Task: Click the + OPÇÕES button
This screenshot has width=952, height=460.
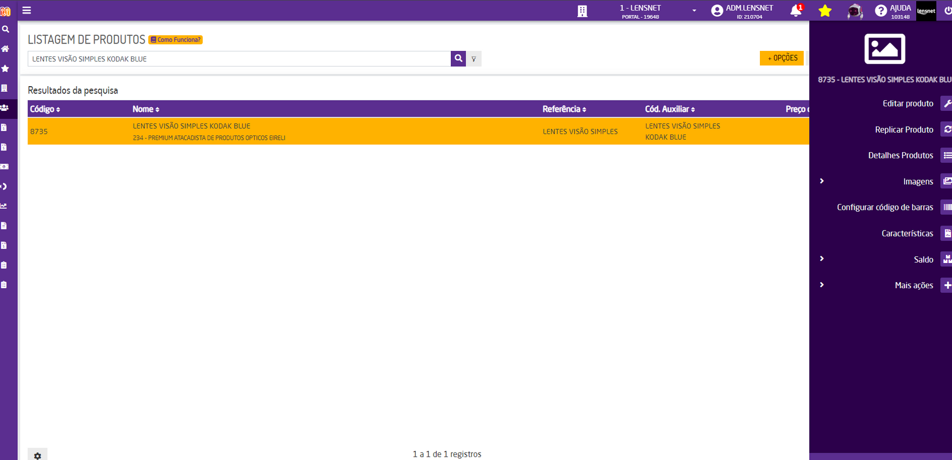Action: [x=782, y=58]
